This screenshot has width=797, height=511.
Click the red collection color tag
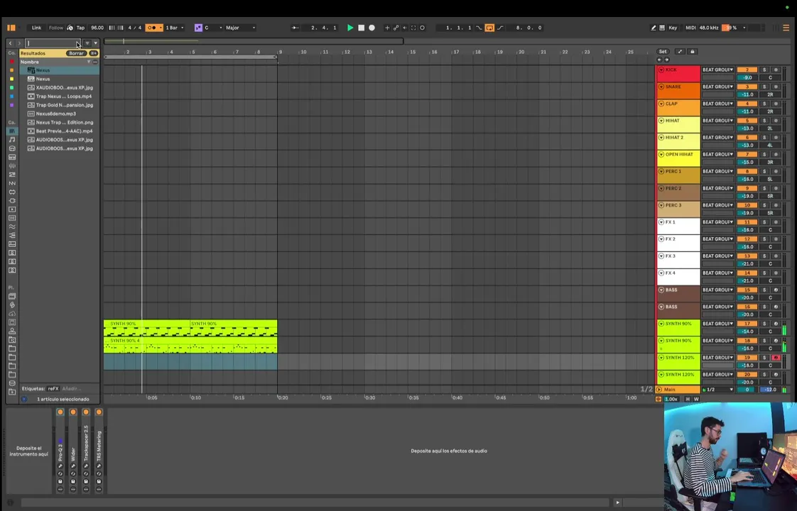click(x=11, y=62)
